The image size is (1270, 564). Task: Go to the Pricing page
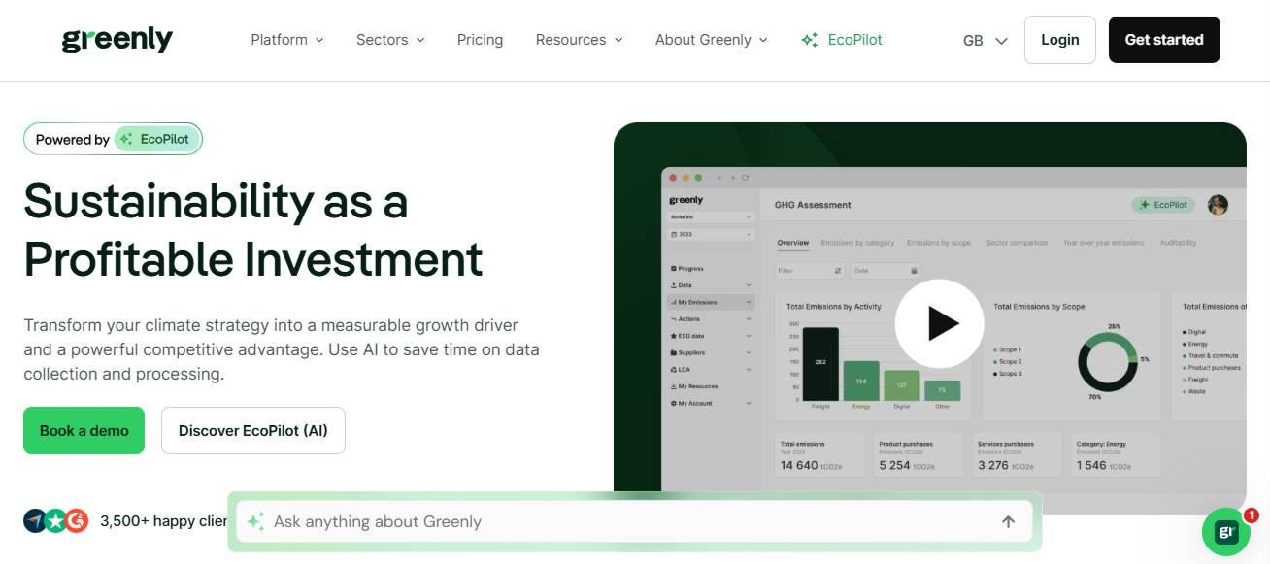480,40
